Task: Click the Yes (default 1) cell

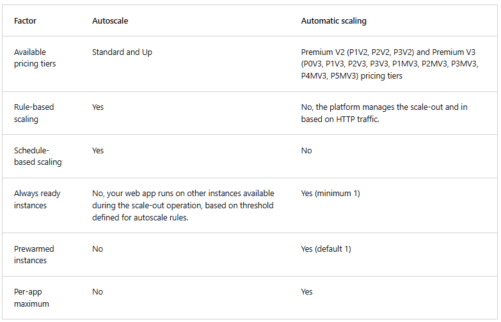Action: 326,249
